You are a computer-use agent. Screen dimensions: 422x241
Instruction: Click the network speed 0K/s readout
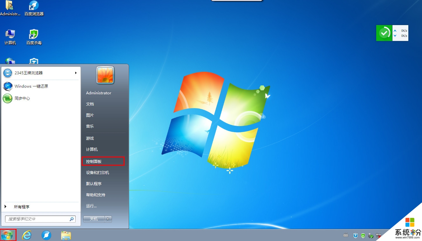pyautogui.click(x=400, y=33)
